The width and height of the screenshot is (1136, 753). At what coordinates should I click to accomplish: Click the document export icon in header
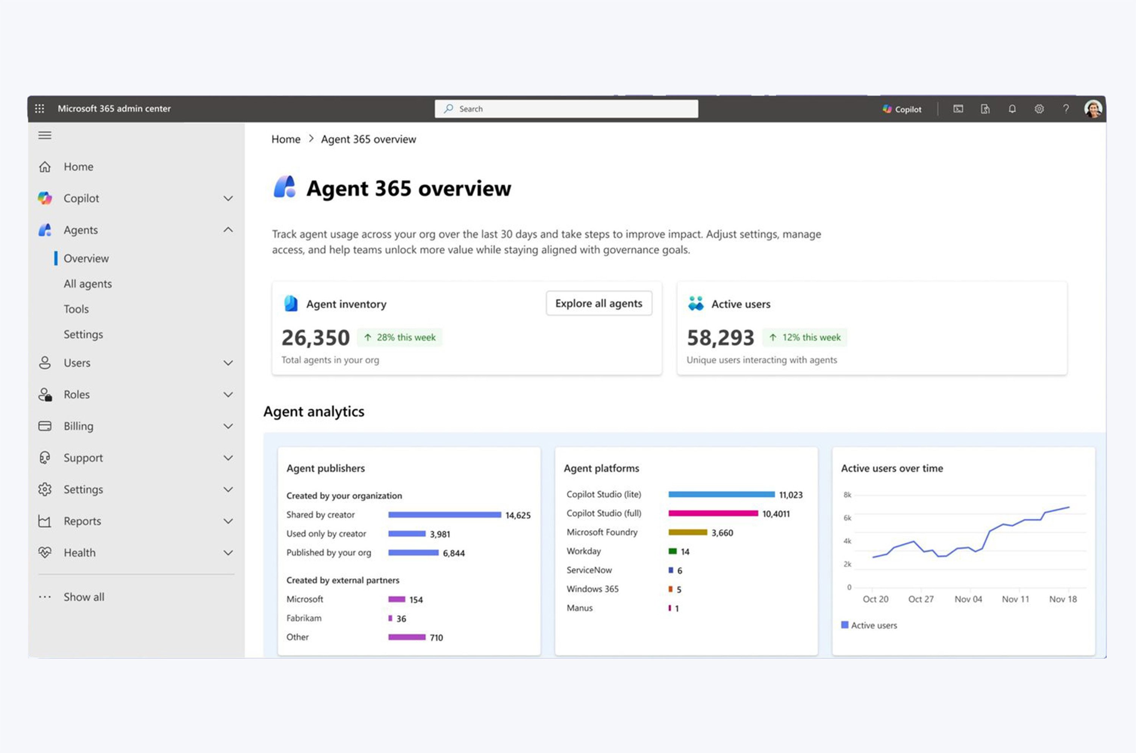tap(985, 109)
